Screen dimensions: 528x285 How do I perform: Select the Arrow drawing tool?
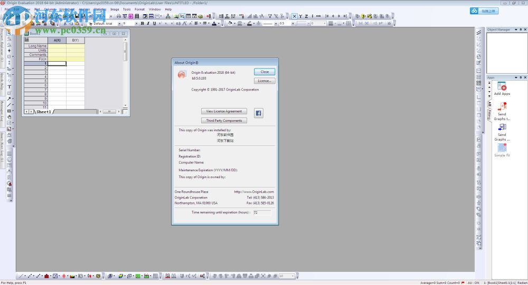(x=9, y=99)
